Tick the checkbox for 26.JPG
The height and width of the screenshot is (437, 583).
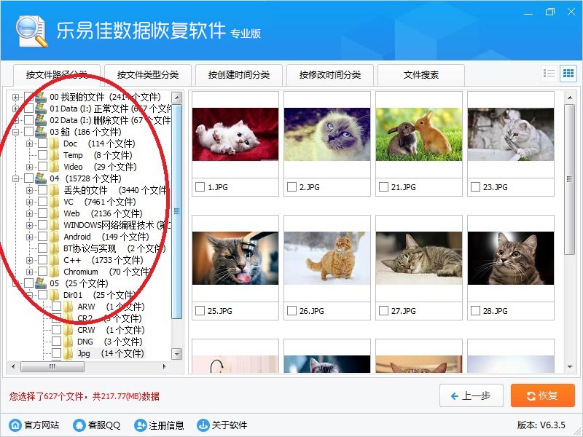click(291, 311)
